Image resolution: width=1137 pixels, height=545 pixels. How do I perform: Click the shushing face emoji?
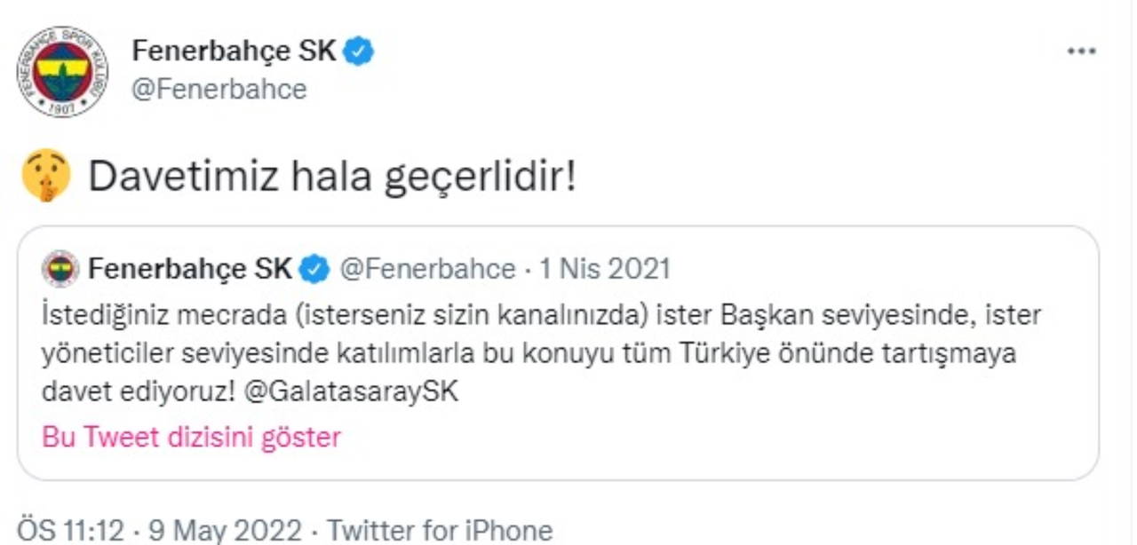click(45, 175)
